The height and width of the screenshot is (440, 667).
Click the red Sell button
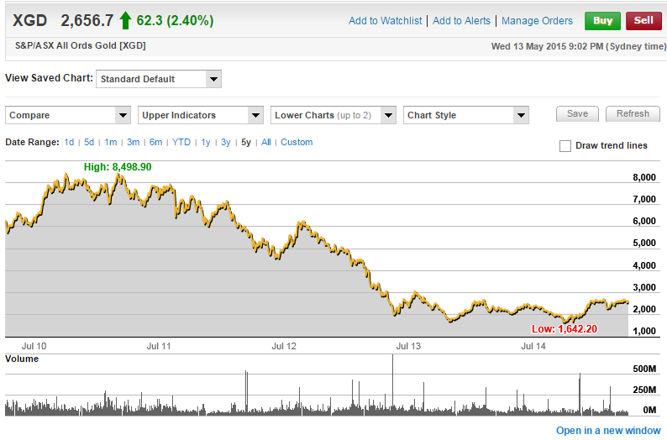(x=643, y=21)
